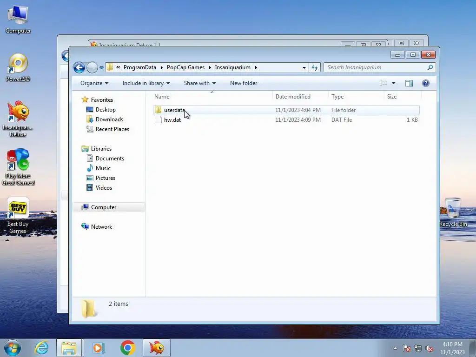Open the address bar history dropdown
The image size is (476, 357).
pos(304,68)
